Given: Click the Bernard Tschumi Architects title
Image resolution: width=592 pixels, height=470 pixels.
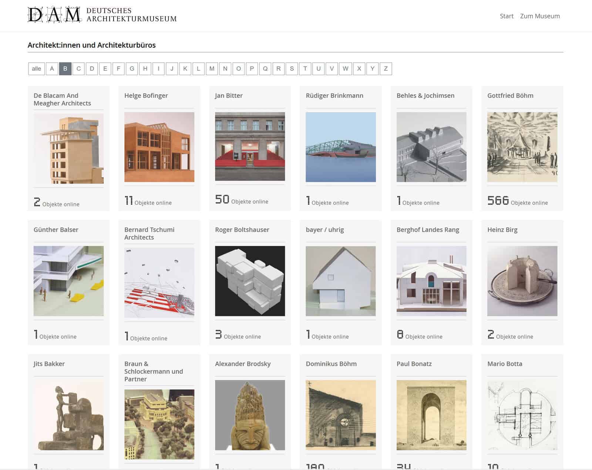Looking at the screenshot, I should [149, 234].
